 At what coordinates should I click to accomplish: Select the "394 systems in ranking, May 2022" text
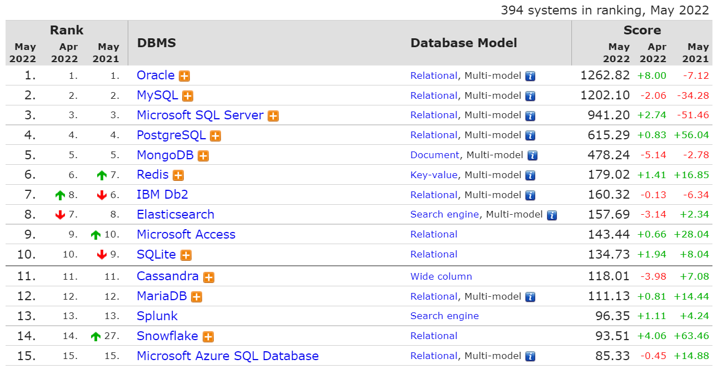(x=605, y=10)
